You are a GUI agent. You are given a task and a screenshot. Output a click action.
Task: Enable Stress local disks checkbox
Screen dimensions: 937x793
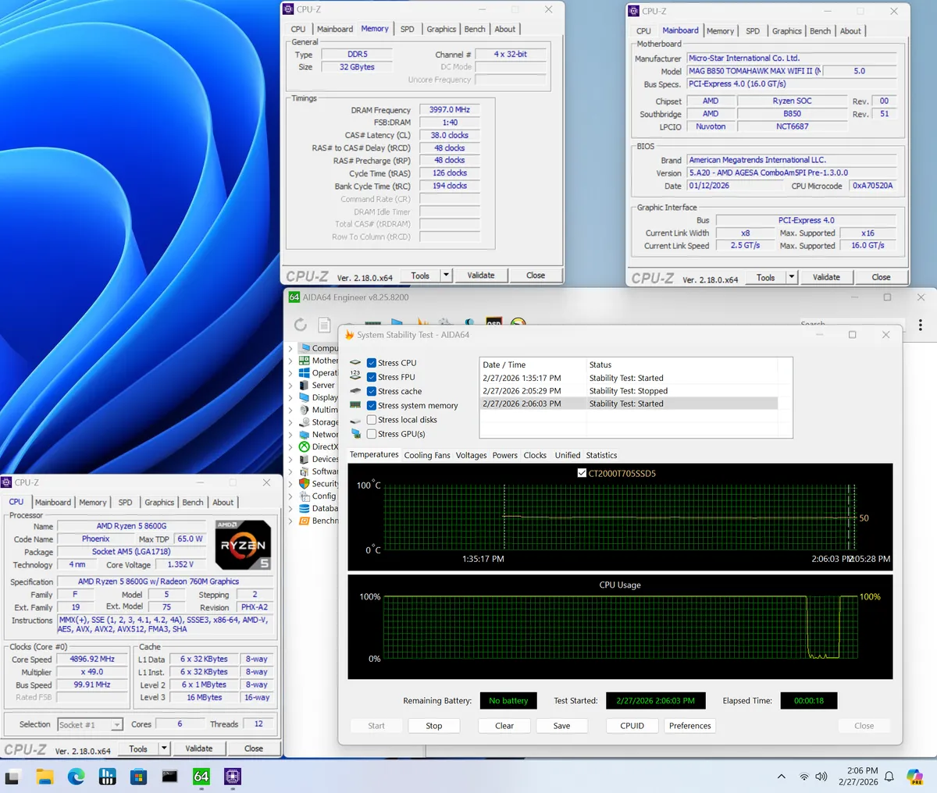[x=372, y=420]
